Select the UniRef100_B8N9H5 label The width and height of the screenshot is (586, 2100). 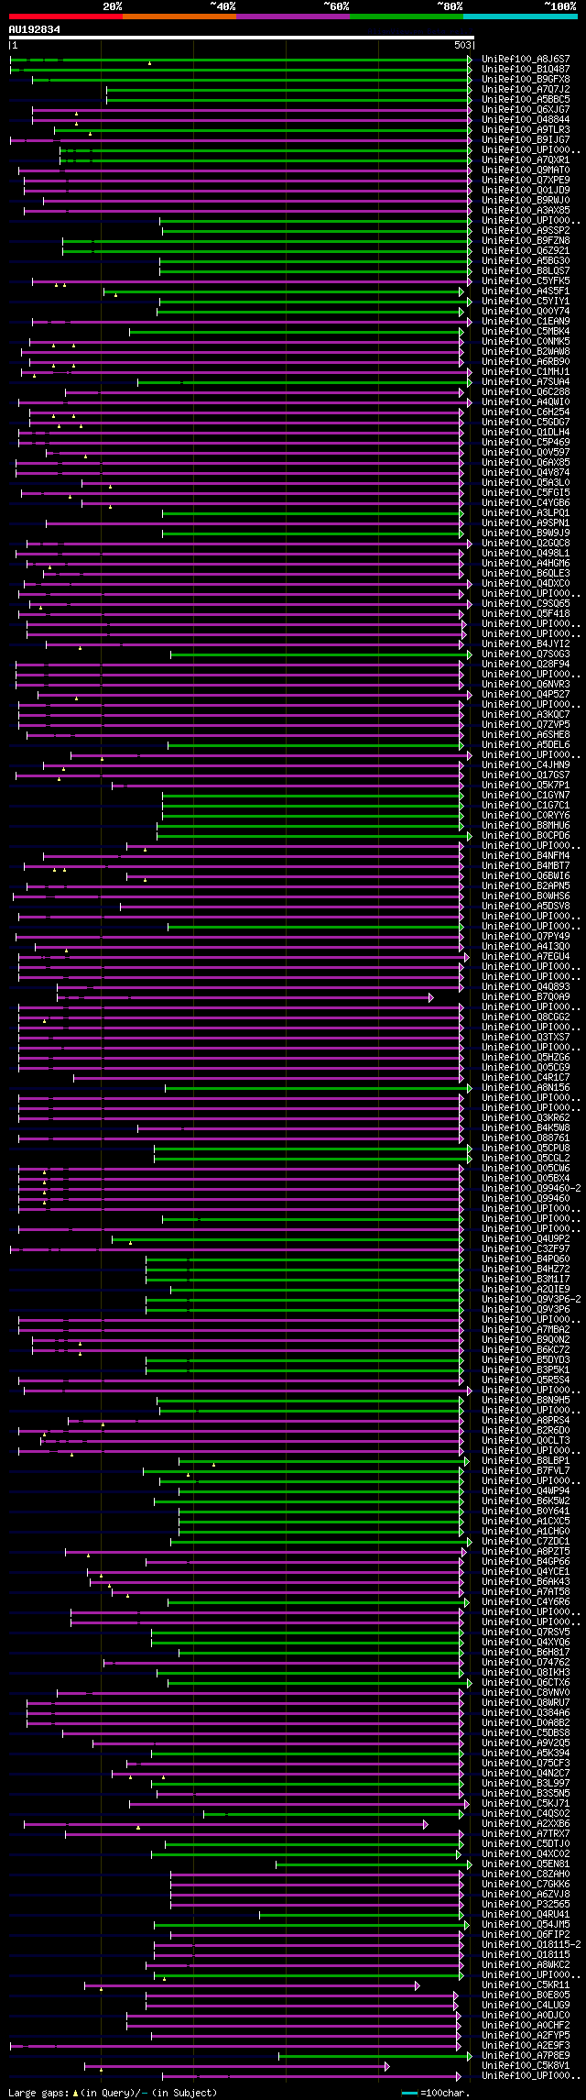click(x=526, y=1400)
